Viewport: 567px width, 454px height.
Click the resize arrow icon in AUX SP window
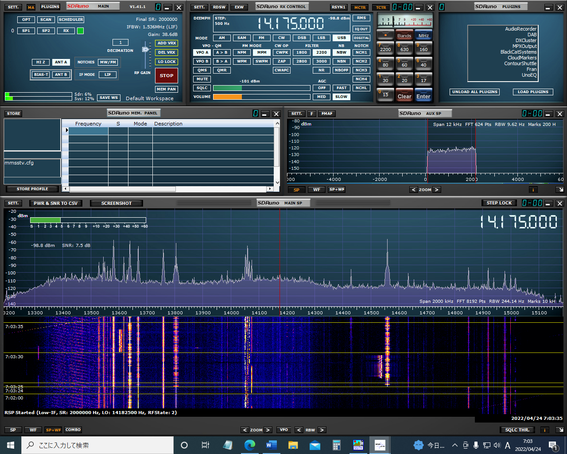(560, 190)
